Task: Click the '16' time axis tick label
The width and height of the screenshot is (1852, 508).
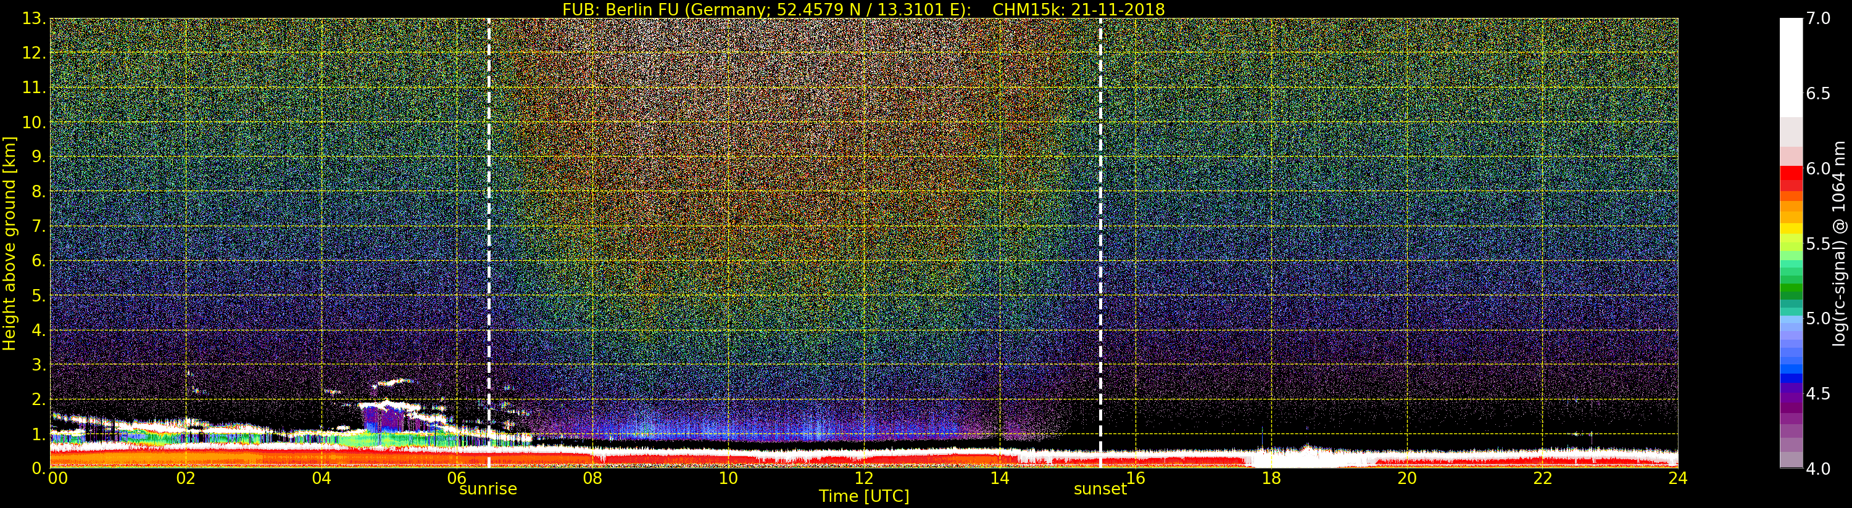Action: point(1136,478)
